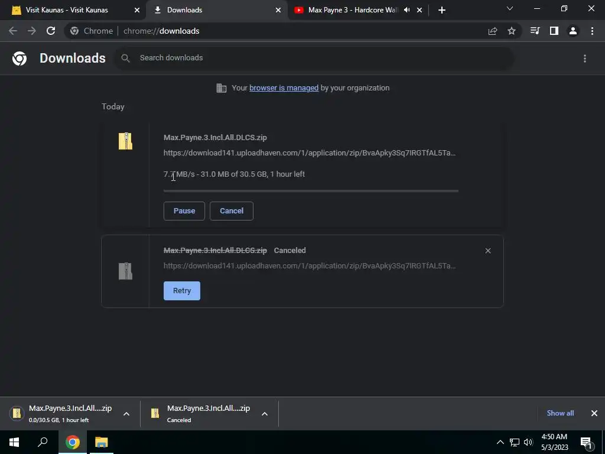
Task: Click in-progress zip item in downloads shelf
Action: tap(70, 413)
